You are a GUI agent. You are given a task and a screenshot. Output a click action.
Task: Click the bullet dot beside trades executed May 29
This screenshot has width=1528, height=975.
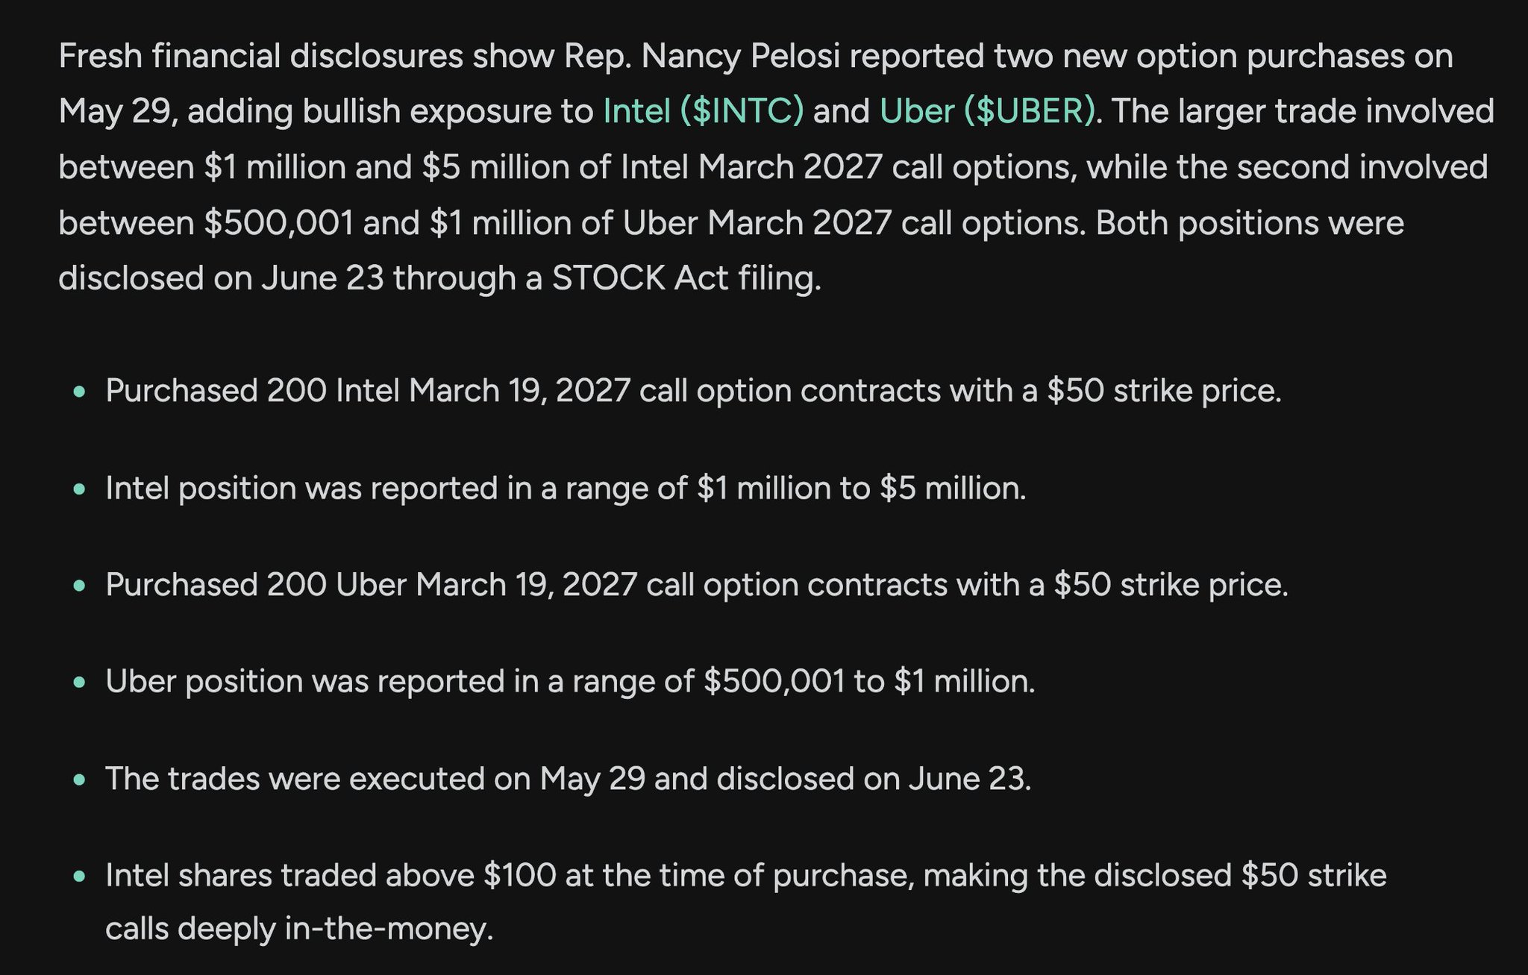tap(80, 780)
